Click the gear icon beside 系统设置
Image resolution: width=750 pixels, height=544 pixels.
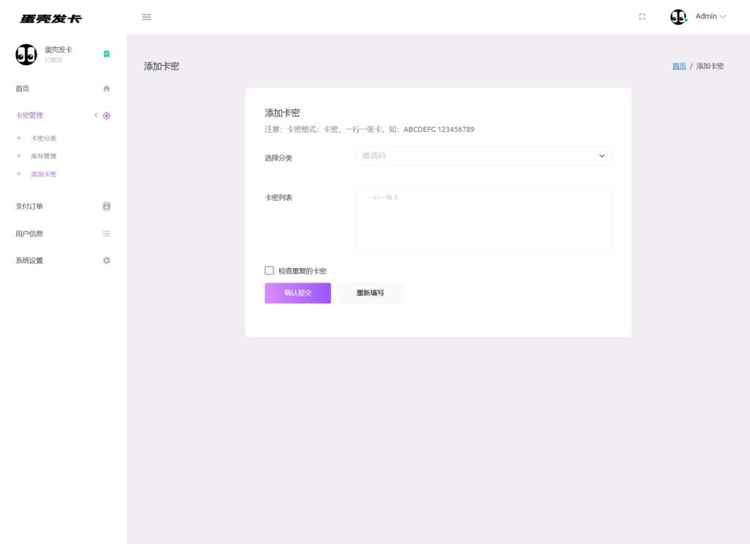tap(106, 261)
